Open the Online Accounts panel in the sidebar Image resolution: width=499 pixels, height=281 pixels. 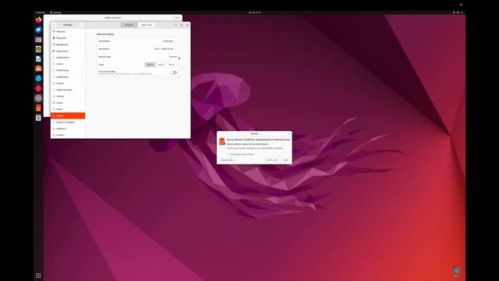pos(68,90)
